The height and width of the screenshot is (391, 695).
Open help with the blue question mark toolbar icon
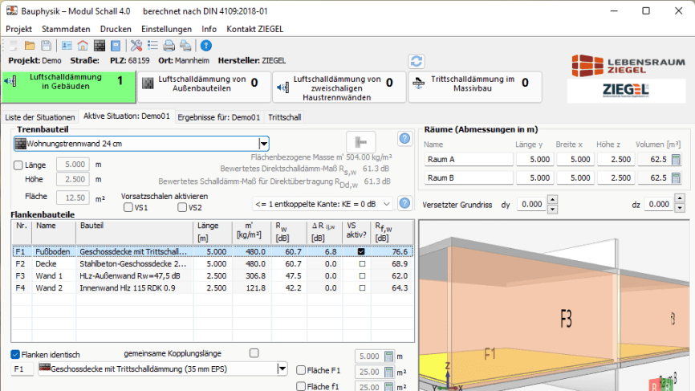coord(206,46)
